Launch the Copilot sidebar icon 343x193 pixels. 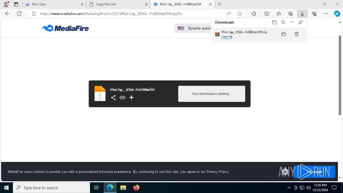(x=337, y=14)
